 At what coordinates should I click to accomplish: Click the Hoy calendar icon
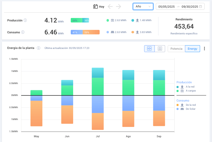pyautogui.click(x=96, y=7)
